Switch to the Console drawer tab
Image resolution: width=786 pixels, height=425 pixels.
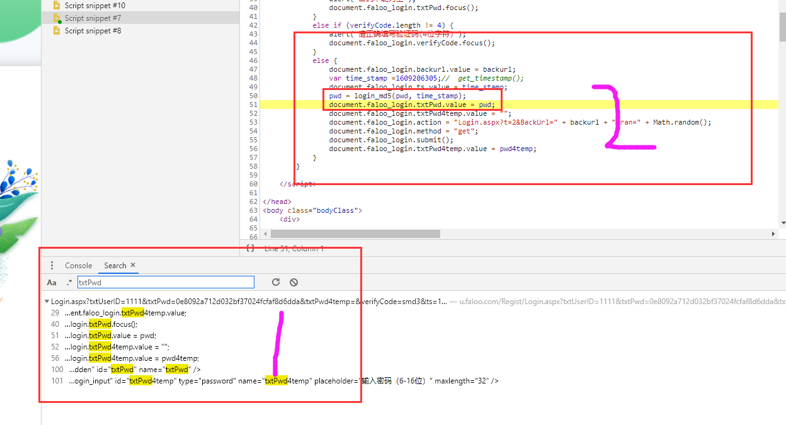point(79,266)
